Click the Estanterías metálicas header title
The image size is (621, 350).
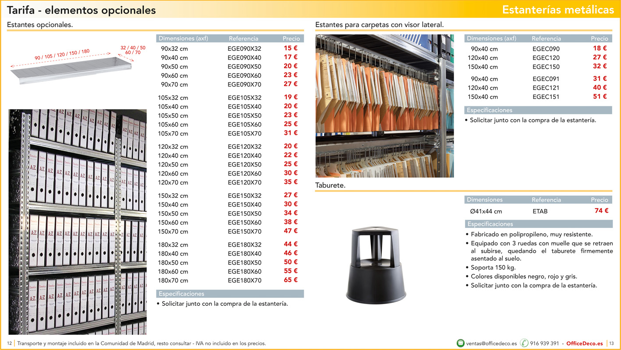pyautogui.click(x=558, y=10)
